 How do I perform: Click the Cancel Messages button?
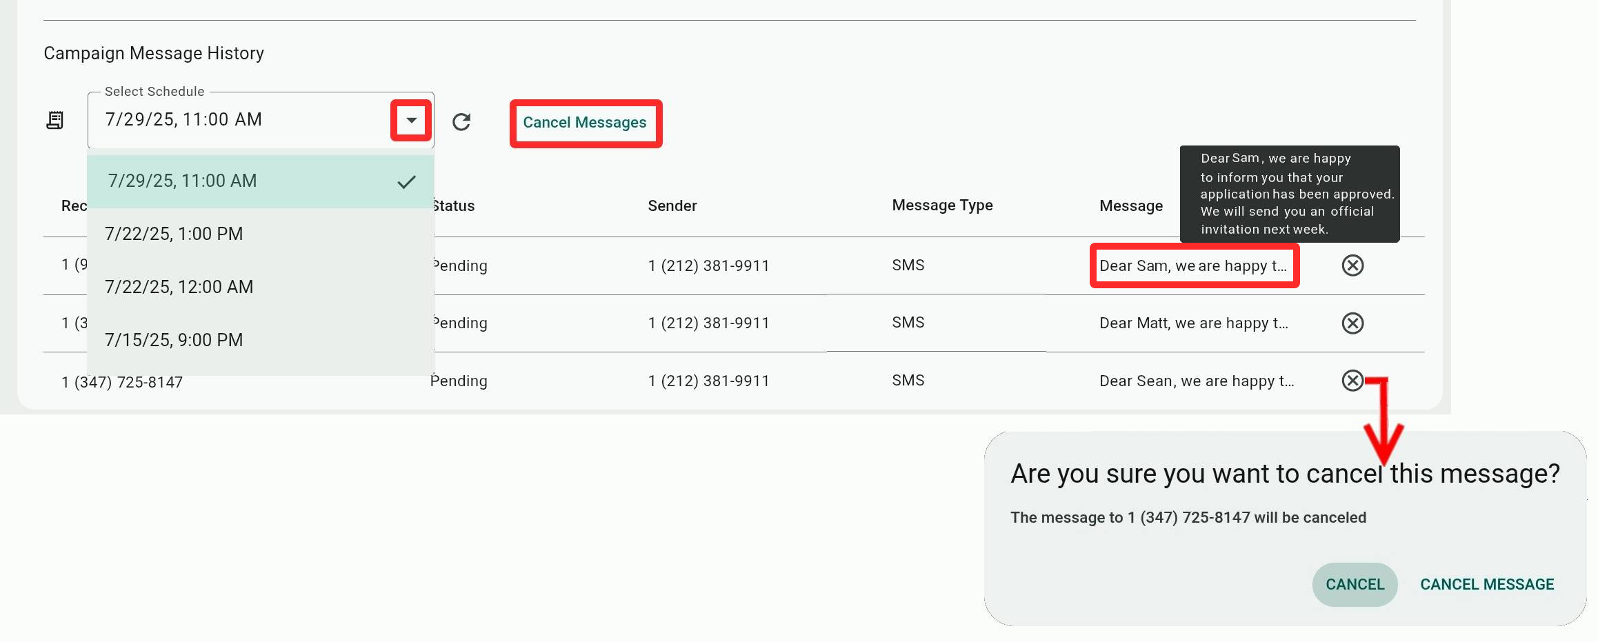pos(585,123)
